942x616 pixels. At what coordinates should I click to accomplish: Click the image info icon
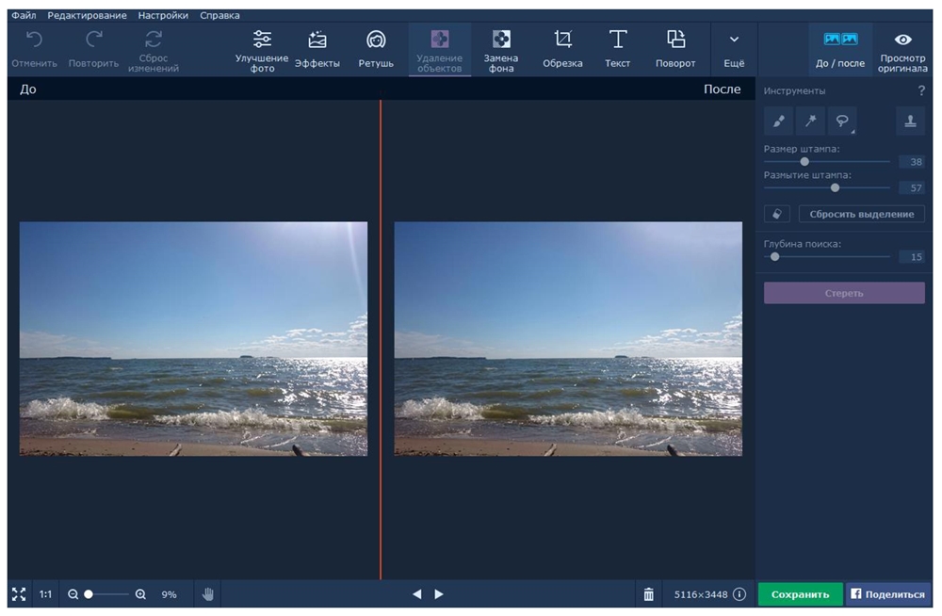tap(739, 594)
